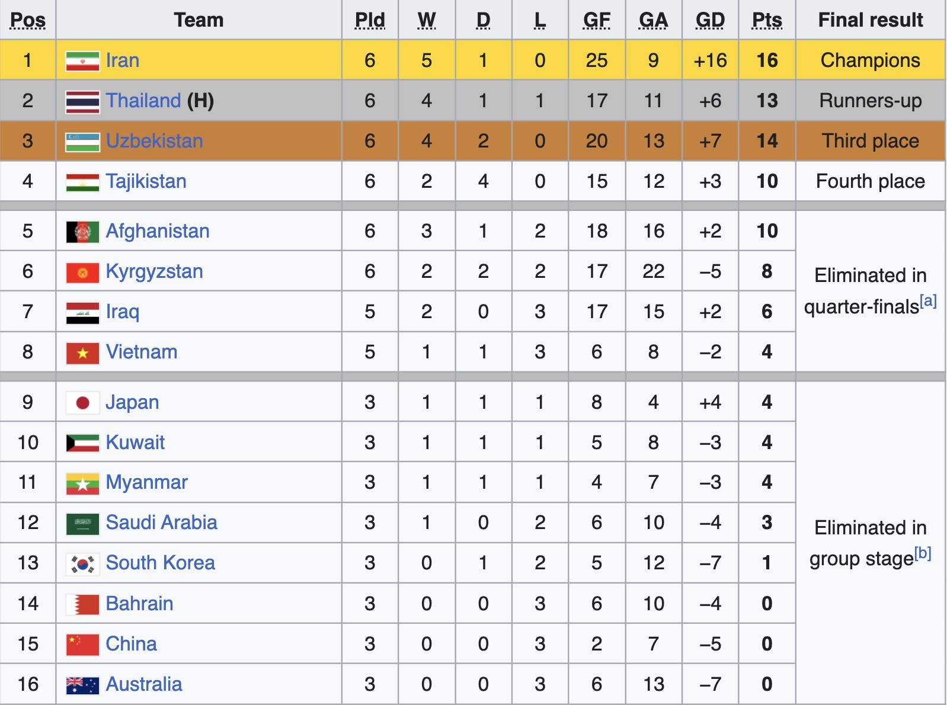This screenshot has height=705, width=947.
Task: Click the Iran flag icon
Action: tap(82, 61)
